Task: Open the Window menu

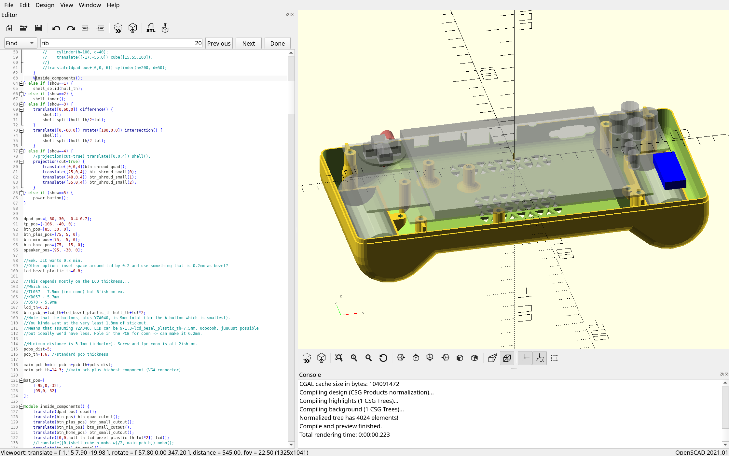Action: [90, 5]
